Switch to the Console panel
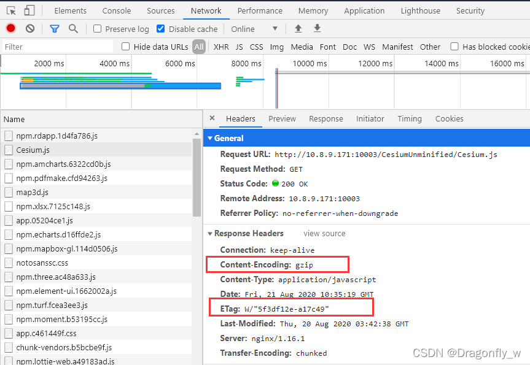Screen dimensions: 530x365 (x=117, y=11)
